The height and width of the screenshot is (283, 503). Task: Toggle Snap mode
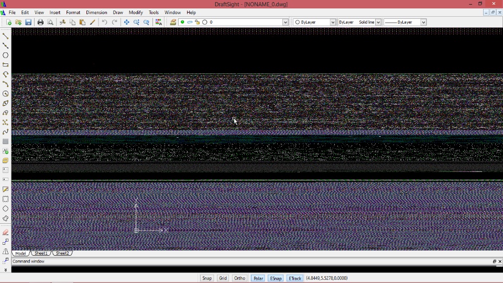click(x=207, y=278)
